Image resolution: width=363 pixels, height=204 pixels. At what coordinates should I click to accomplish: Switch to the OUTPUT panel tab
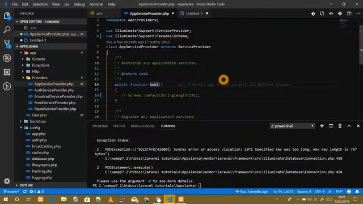pyautogui.click(x=119, y=126)
